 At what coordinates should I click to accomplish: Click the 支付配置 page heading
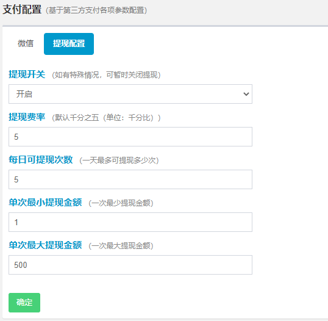22,10
